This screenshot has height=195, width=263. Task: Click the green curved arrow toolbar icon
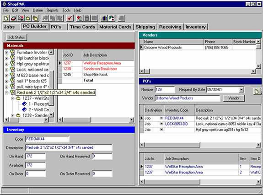112,18
